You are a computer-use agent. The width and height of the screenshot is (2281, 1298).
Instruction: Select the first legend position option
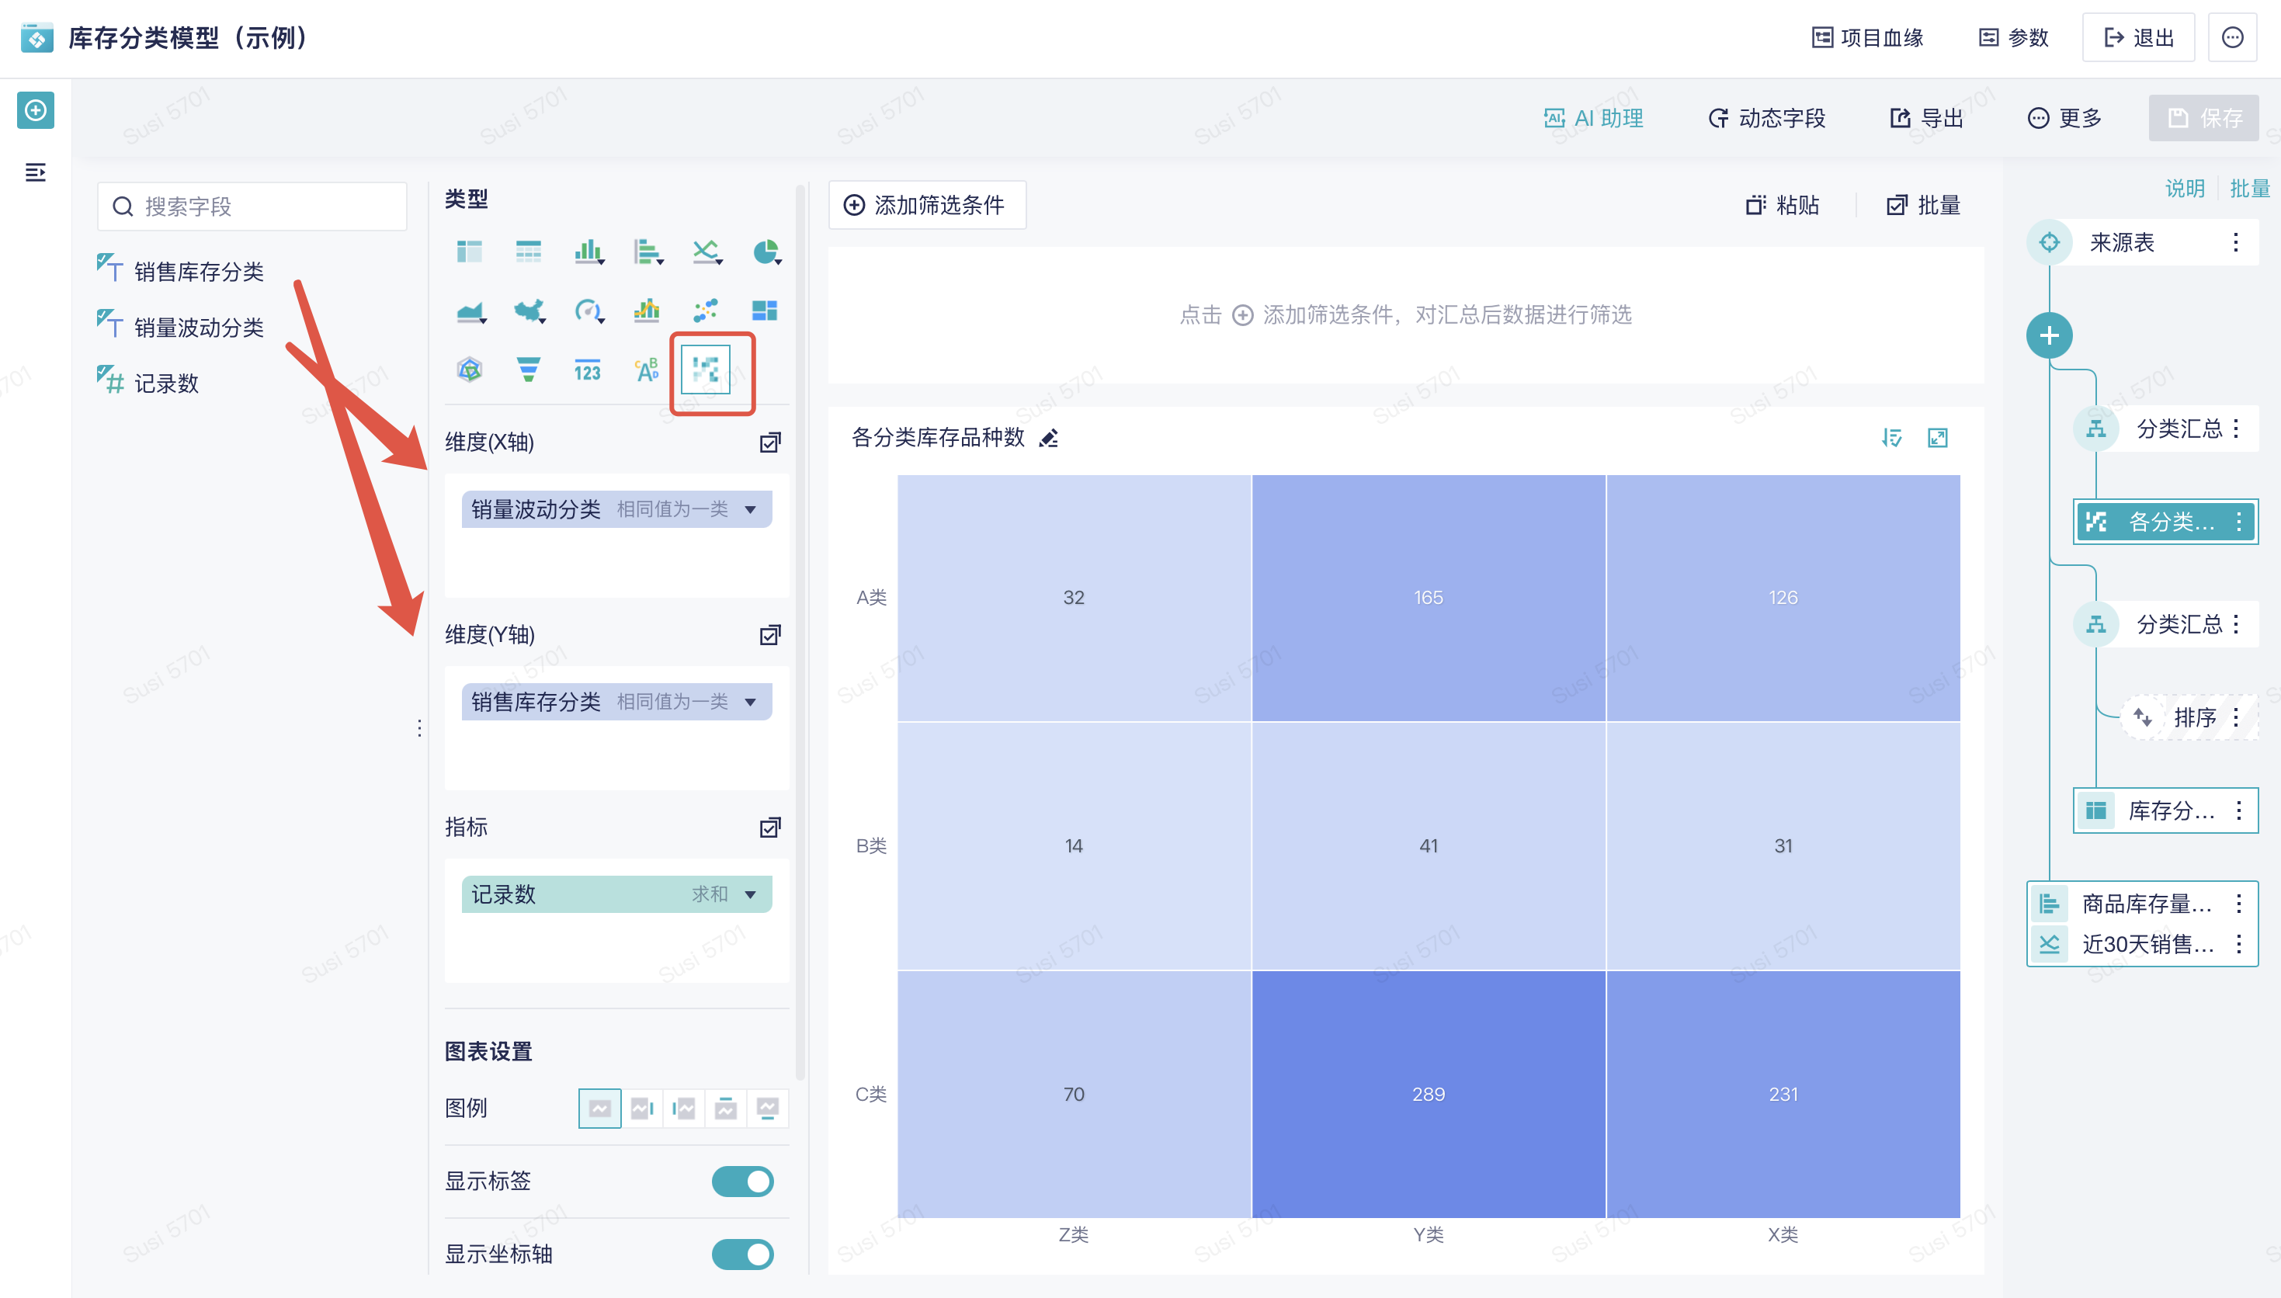(x=599, y=1108)
